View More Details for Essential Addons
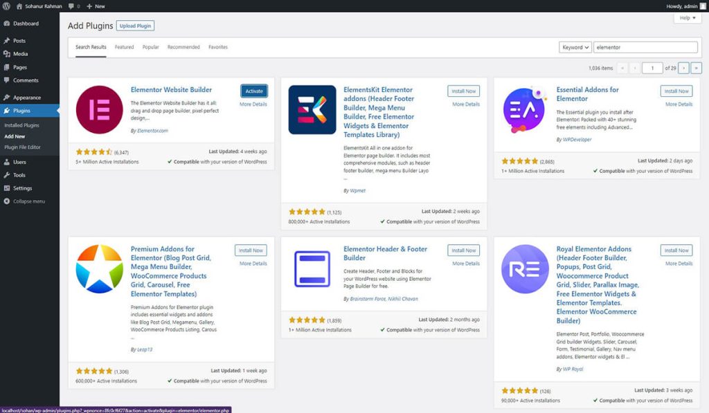 [679, 104]
